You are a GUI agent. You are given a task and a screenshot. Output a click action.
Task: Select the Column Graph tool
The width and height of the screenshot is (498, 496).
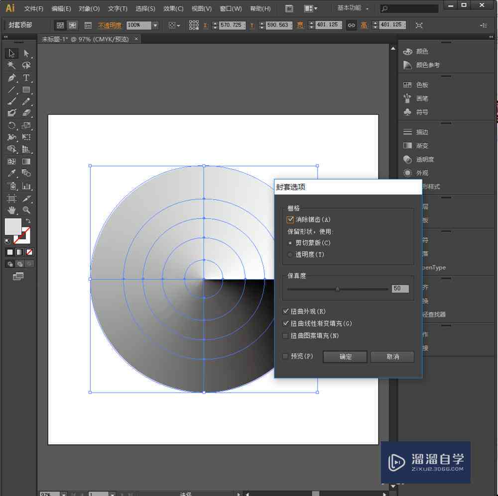click(x=26, y=186)
